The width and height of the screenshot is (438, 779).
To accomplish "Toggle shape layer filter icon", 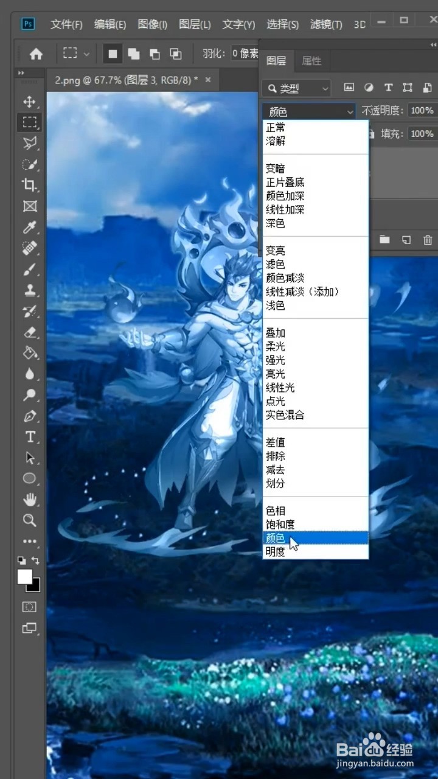I will [x=408, y=88].
